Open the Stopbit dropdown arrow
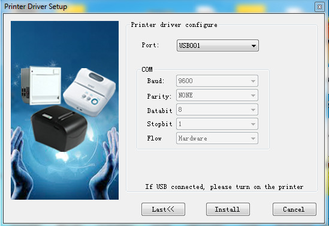Screen dimensions: 329x226 pyautogui.click(x=253, y=124)
